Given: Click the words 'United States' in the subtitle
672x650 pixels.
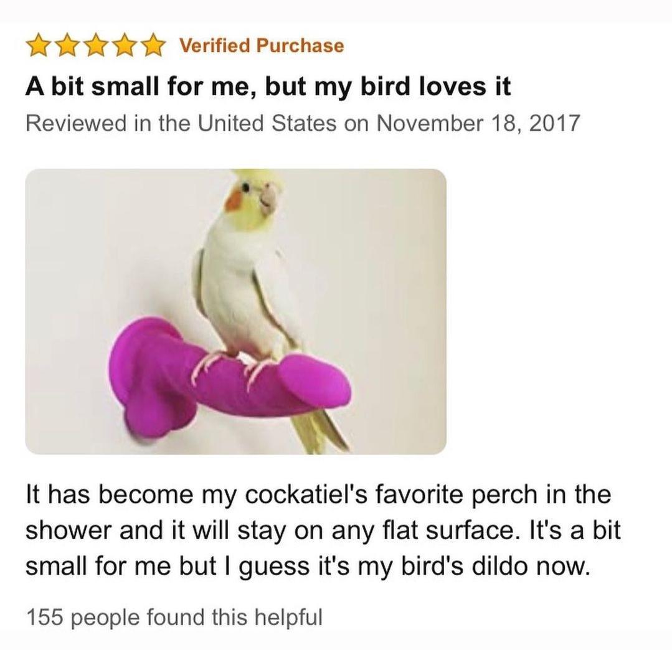Looking at the screenshot, I should click(x=267, y=123).
